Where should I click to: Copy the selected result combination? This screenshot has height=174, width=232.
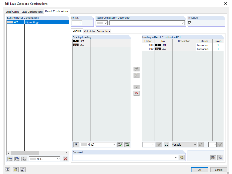pos(17,159)
